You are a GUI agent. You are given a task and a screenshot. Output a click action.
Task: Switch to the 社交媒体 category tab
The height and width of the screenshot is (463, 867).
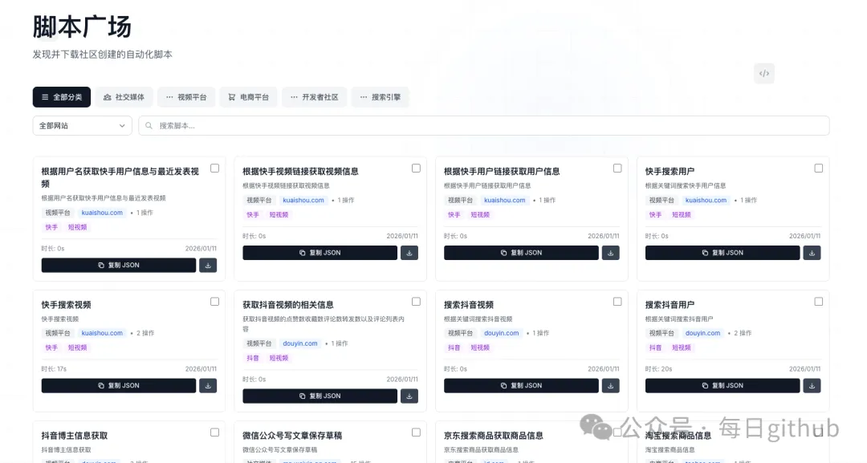click(x=124, y=96)
